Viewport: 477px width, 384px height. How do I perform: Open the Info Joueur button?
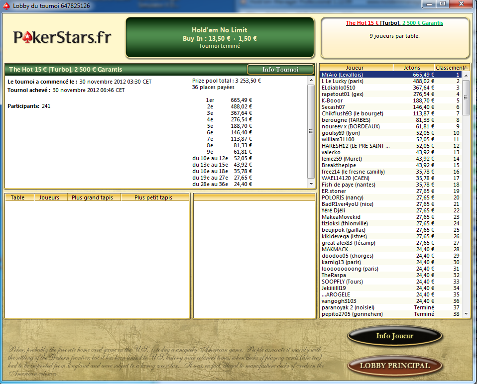[394, 336]
